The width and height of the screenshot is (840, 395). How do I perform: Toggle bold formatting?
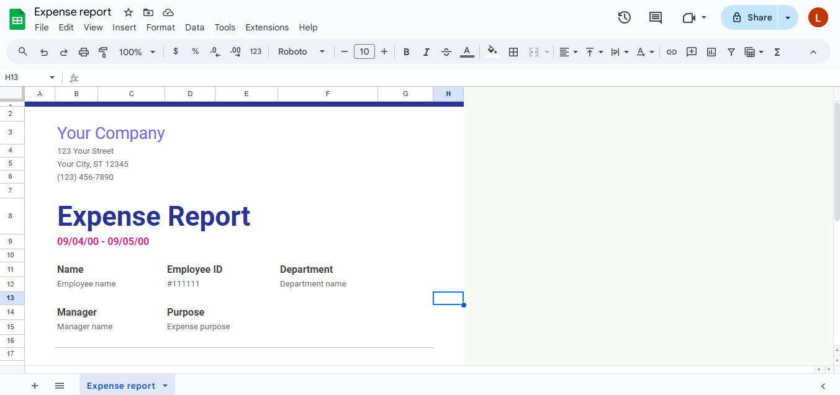pyautogui.click(x=406, y=51)
